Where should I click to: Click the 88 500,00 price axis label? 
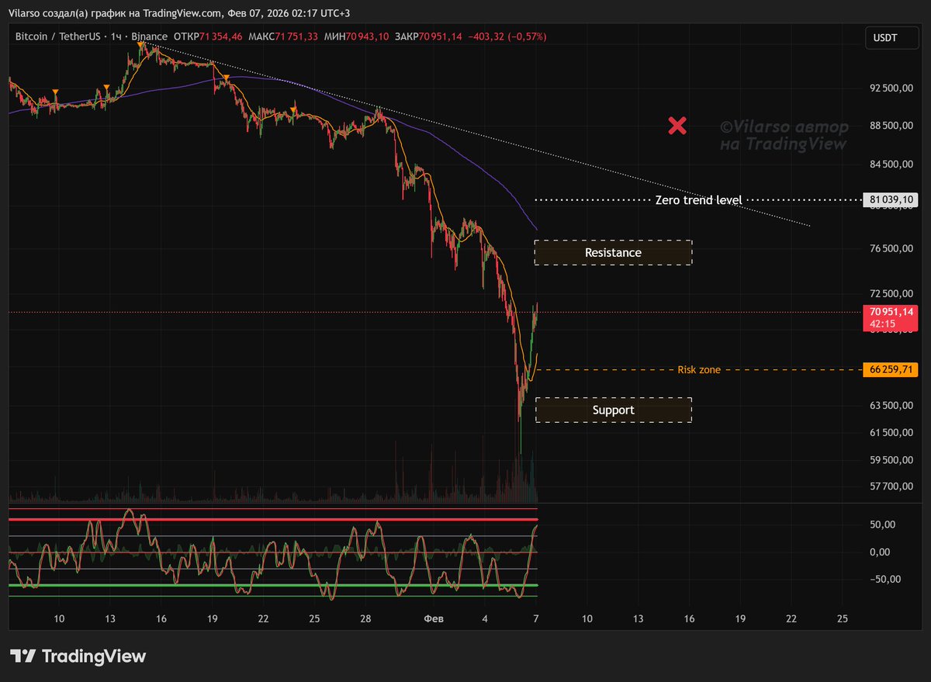coord(891,126)
